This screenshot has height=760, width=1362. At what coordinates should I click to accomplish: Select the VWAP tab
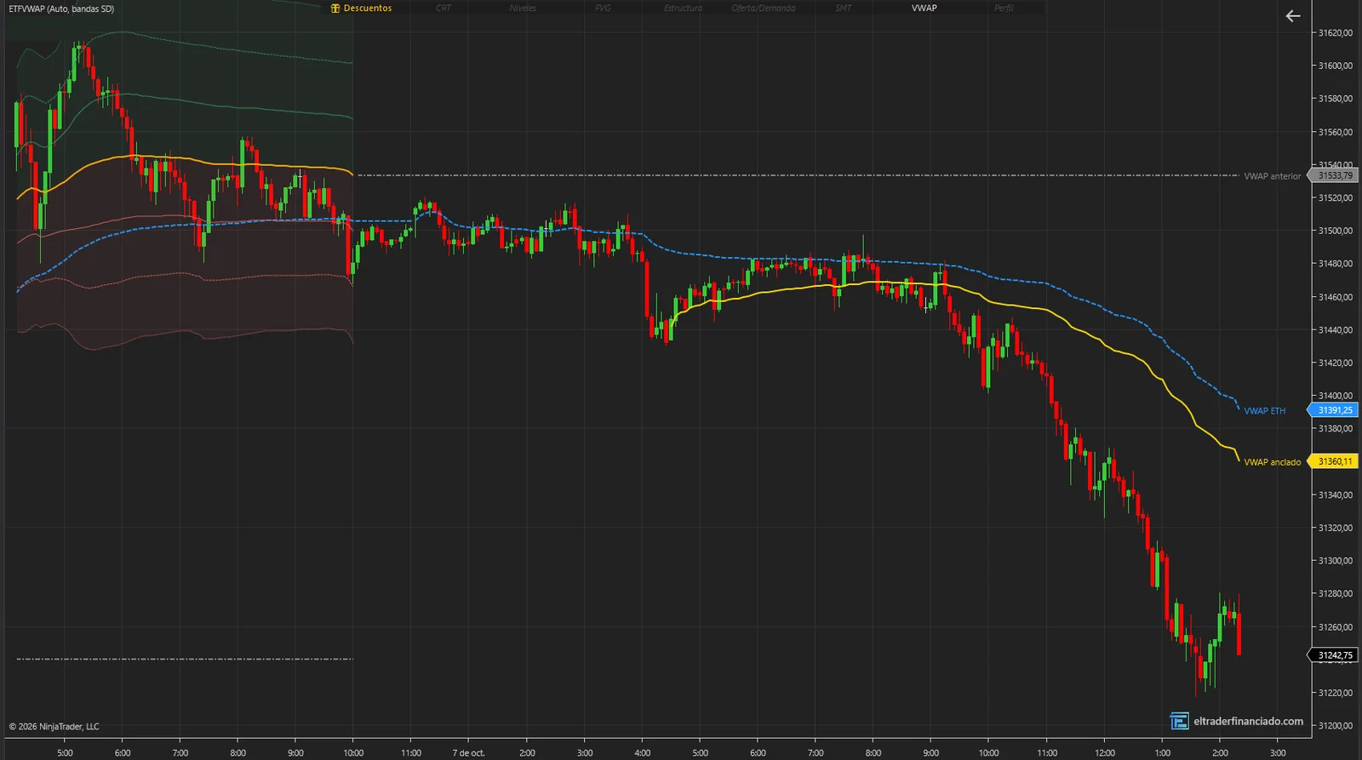924,9
